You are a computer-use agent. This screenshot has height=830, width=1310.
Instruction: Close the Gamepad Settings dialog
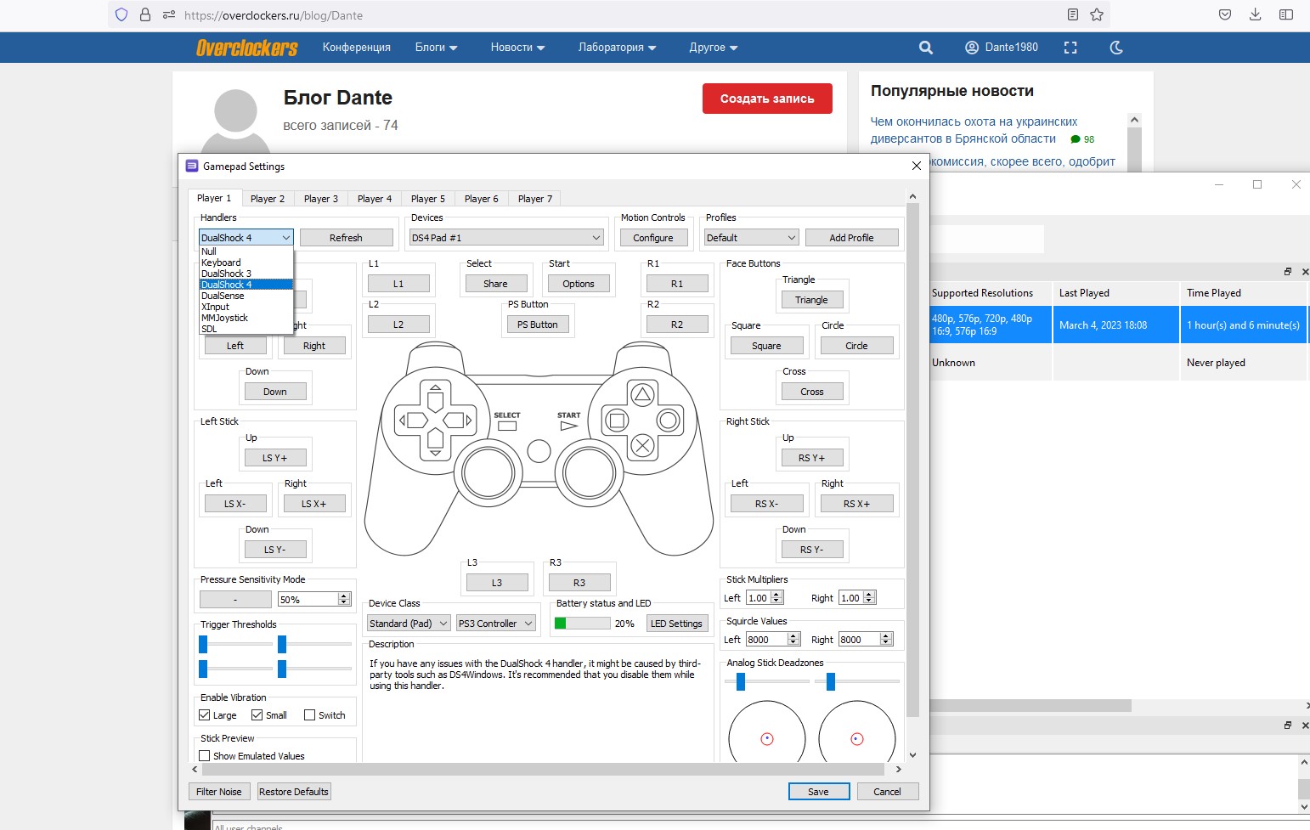tap(916, 166)
